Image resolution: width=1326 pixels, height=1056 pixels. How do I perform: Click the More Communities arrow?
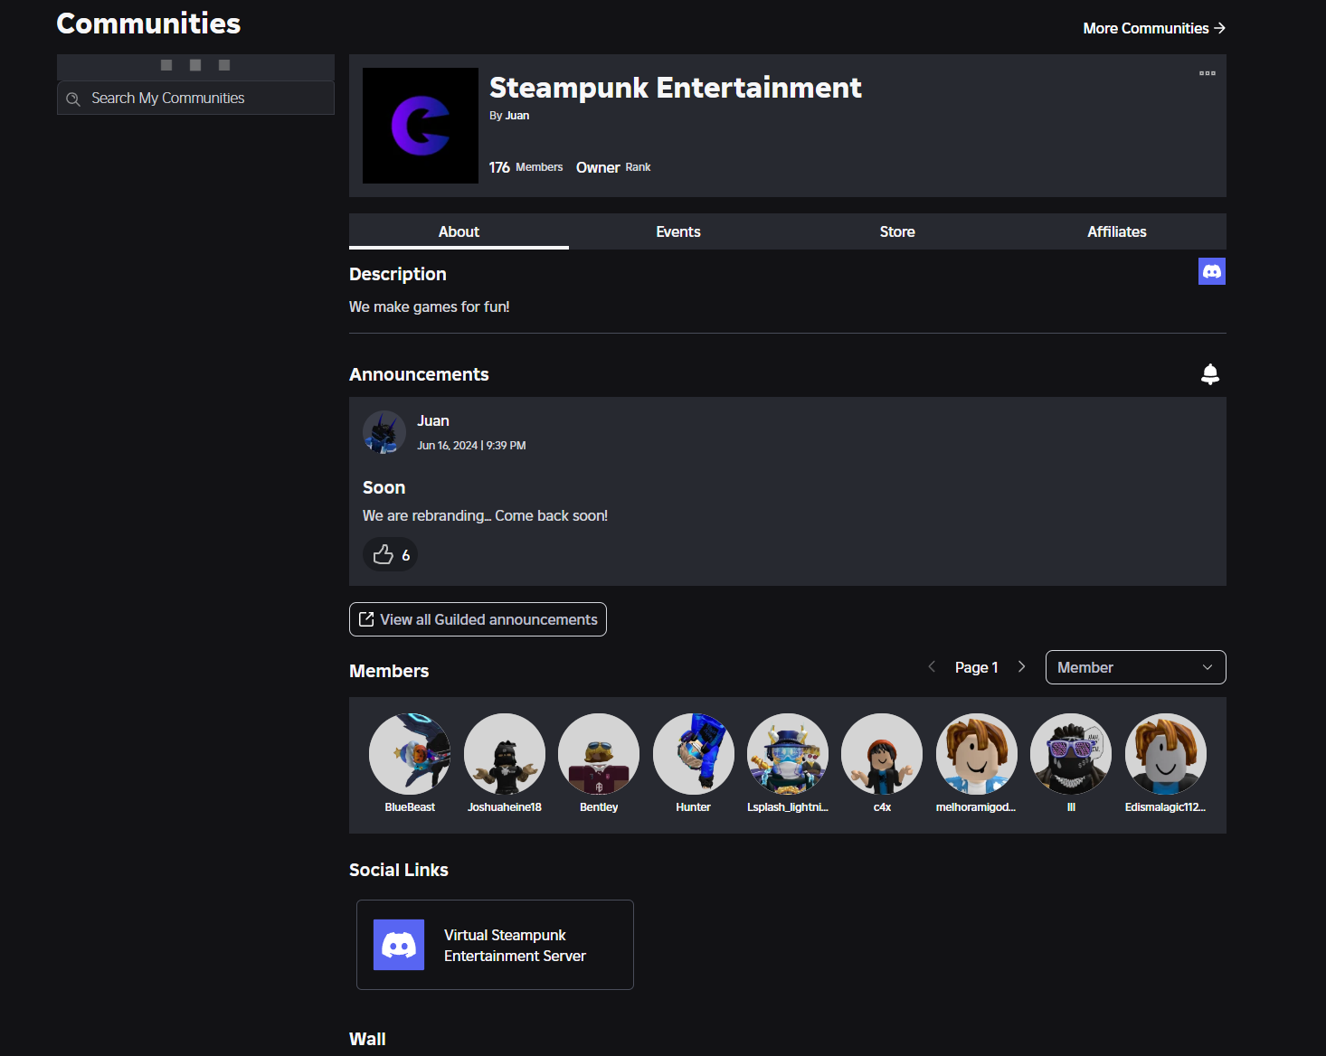[1219, 28]
